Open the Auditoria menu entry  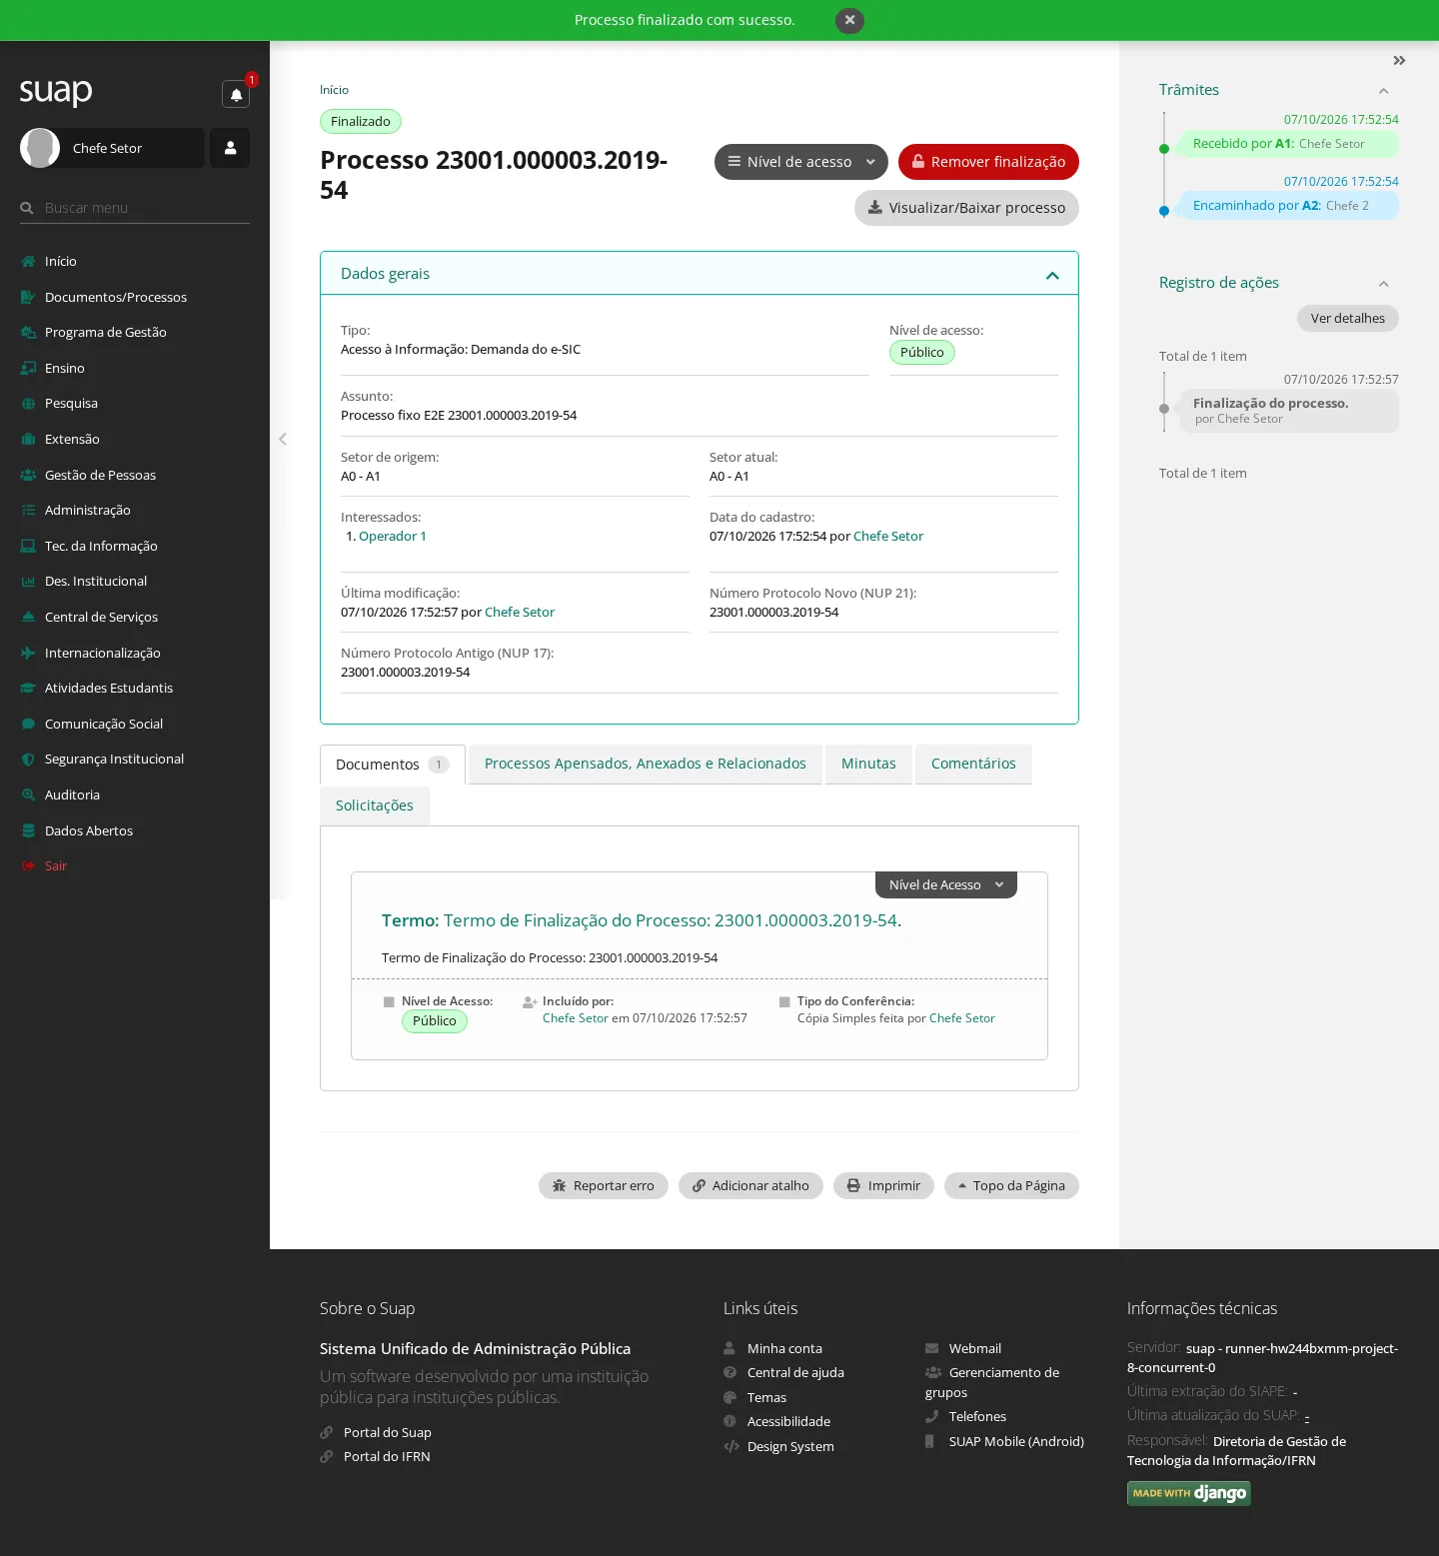coord(72,794)
